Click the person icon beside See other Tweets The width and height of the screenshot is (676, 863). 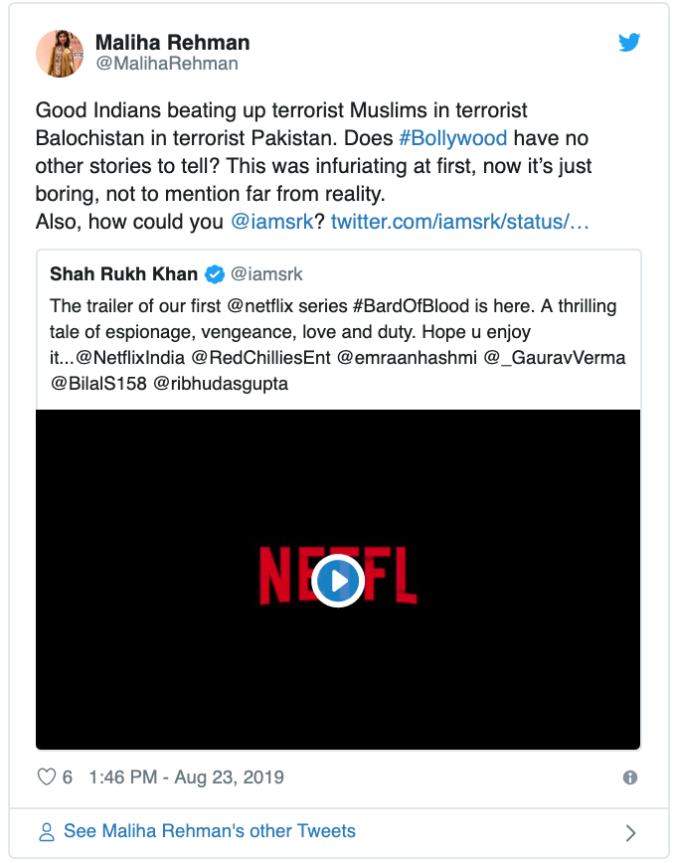tap(47, 831)
